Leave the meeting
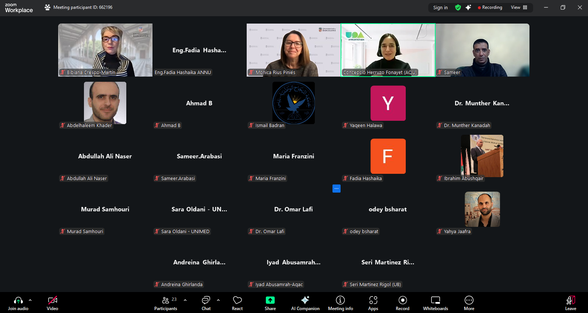588x313 pixels. click(570, 300)
